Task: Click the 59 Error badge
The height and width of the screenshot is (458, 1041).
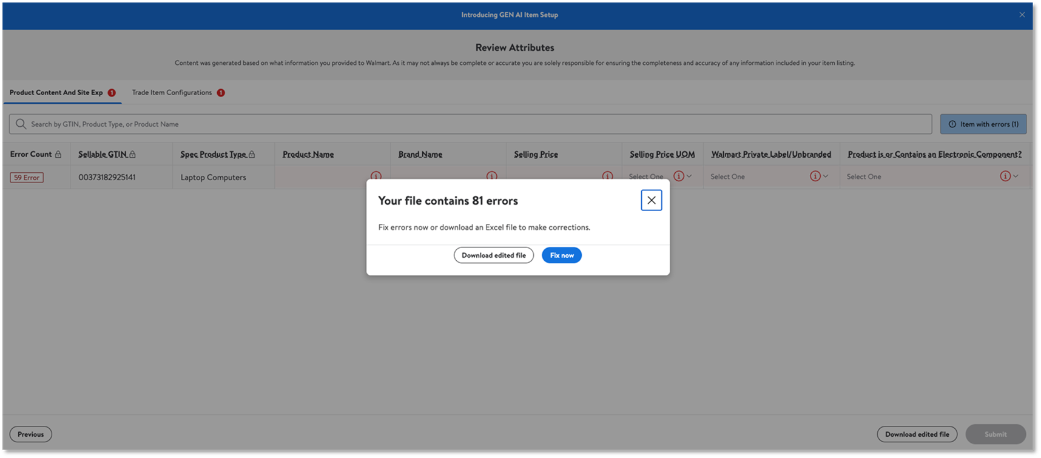Action: point(27,178)
